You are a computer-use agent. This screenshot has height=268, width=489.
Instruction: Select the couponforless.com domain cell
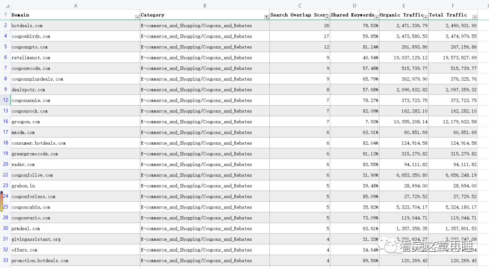click(x=76, y=196)
